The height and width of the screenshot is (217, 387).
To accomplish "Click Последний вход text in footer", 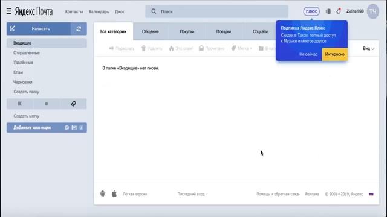I will [191, 194].
